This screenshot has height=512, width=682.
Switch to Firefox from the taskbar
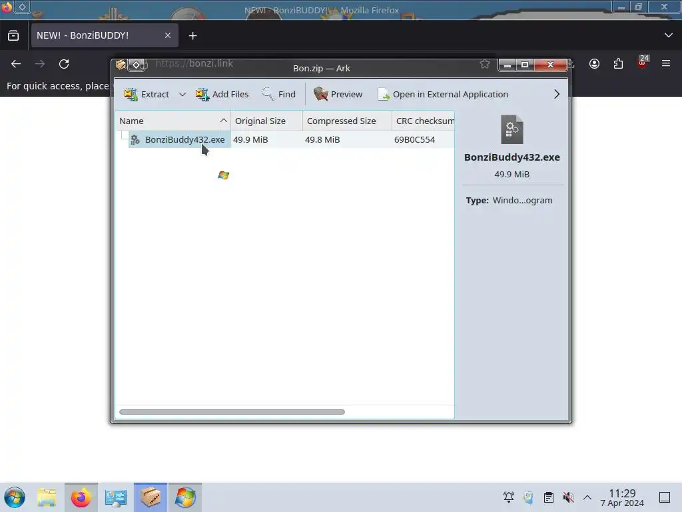(81, 497)
